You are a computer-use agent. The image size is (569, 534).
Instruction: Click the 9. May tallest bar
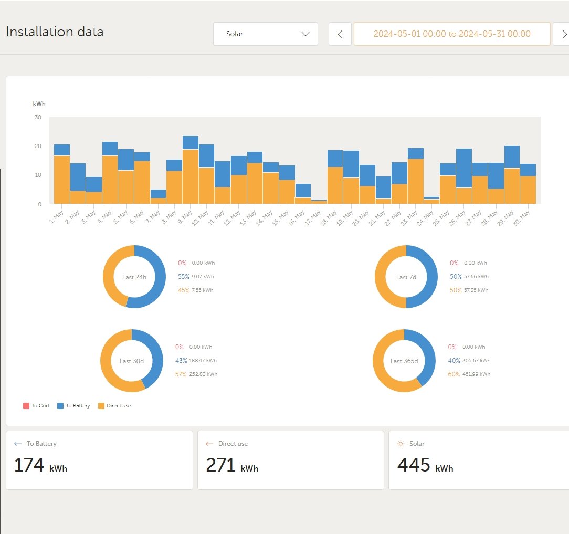coord(191,170)
